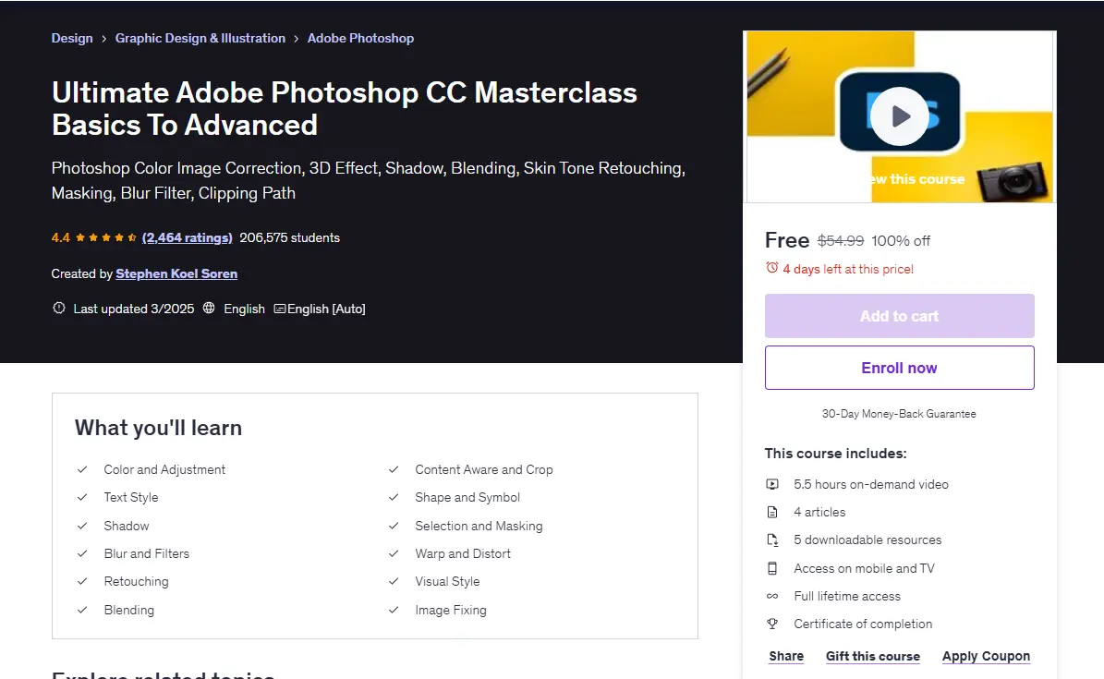Click the crossed-out $54.99 price

click(x=841, y=241)
